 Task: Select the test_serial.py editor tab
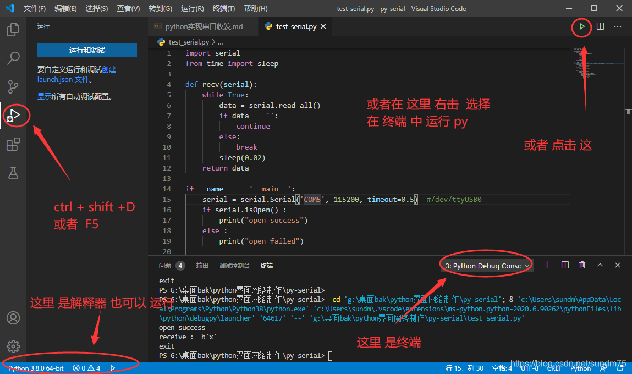[295, 26]
